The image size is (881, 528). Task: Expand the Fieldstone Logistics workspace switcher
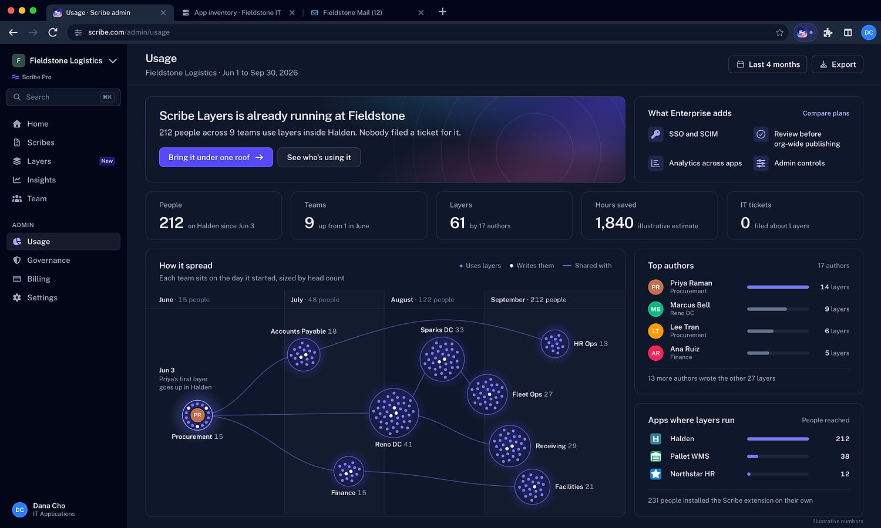tap(65, 60)
